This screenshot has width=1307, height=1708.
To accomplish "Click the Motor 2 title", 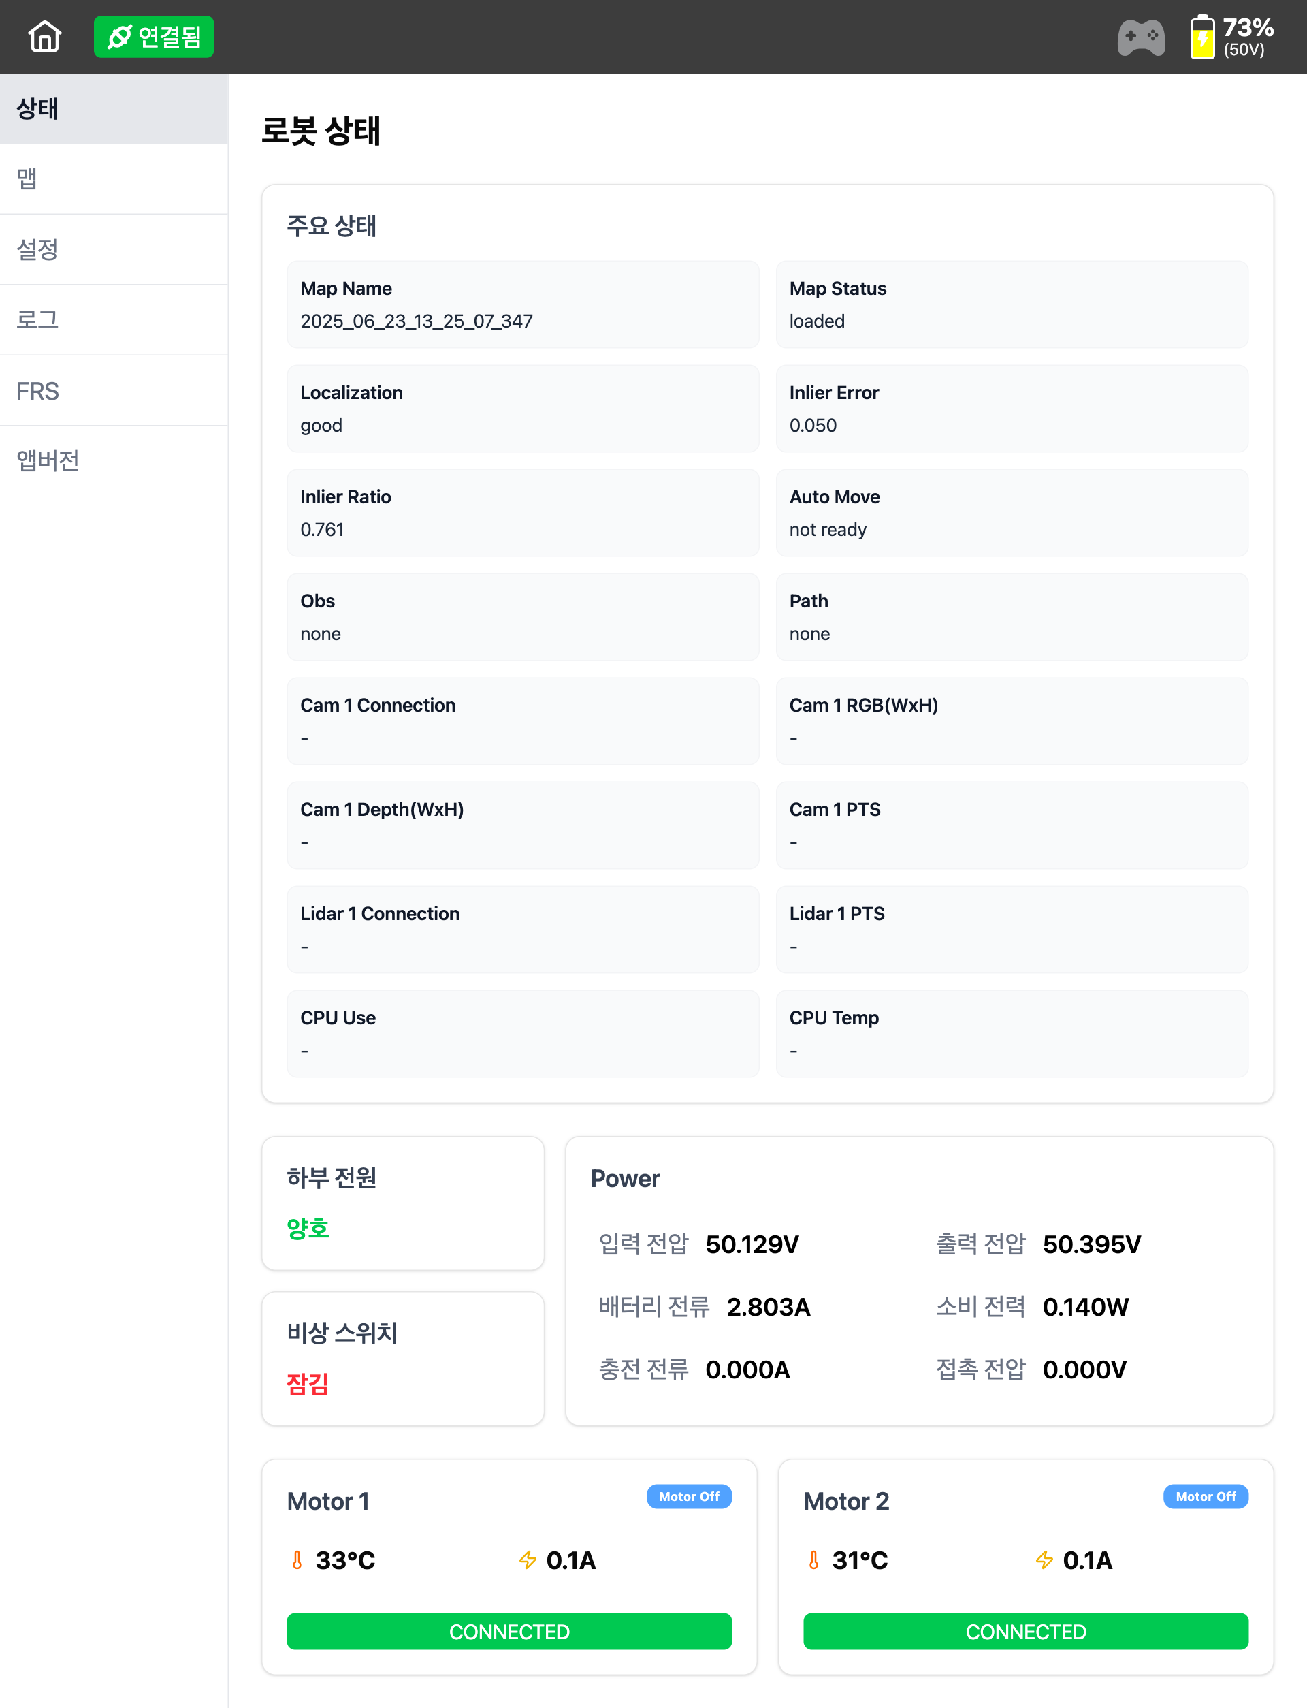I will (845, 1501).
